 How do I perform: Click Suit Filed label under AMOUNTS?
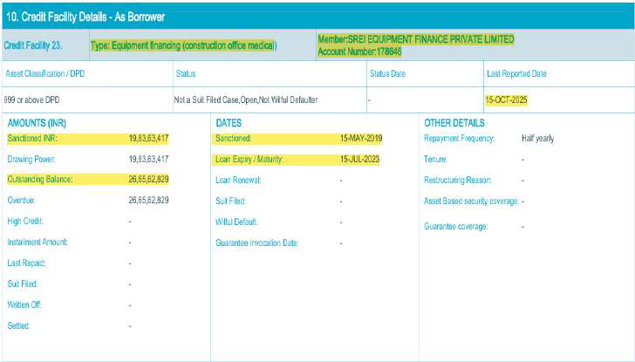(23, 283)
